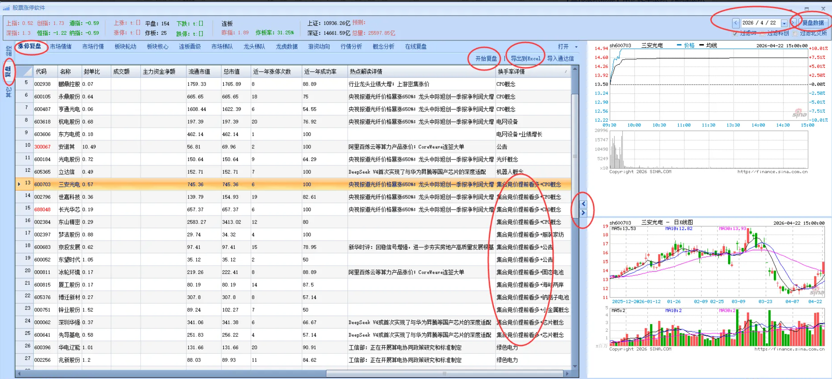Click the next date arrow icon
Screen dimensions: 832x379
click(793, 23)
